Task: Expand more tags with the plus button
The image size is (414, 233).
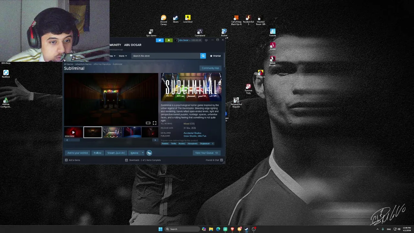Action: [212, 143]
